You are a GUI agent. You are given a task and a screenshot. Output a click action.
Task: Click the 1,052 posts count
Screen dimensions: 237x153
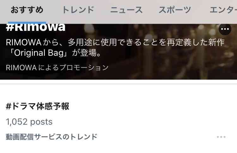[x=29, y=122]
